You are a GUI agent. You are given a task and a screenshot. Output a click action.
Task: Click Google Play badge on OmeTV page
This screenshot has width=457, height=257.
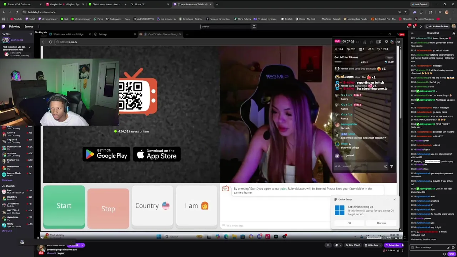(106, 154)
